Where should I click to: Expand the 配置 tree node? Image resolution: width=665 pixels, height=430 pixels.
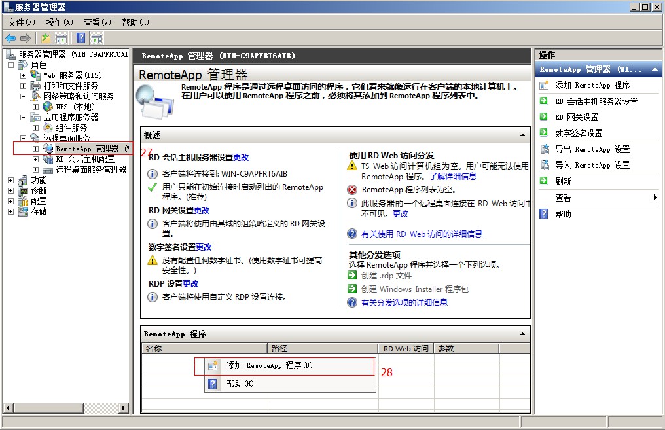pyautogui.click(x=11, y=201)
